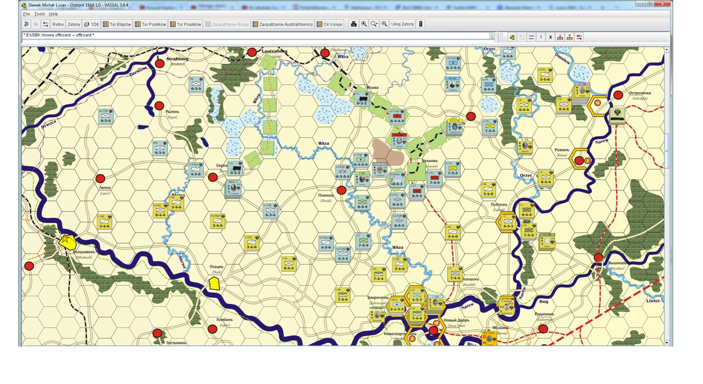
Task: Click the map vertical scrollbar down arrow
Action: click(x=667, y=342)
